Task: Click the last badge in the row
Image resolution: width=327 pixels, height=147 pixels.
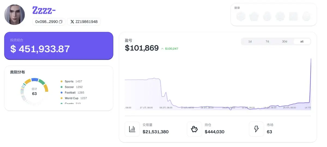Action: [x=307, y=17]
